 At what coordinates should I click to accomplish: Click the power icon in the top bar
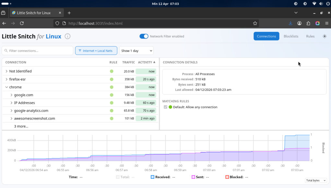328,4
